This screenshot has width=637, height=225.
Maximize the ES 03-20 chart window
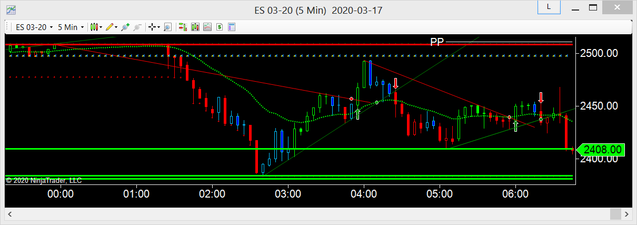pyautogui.click(x=593, y=7)
